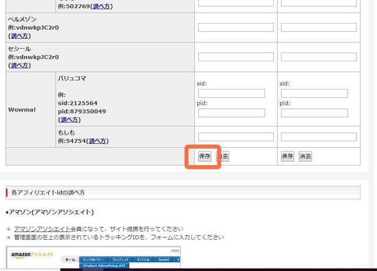Focus the left ベルメゾン ID input field
377x271 pixels.
[x=236, y=28]
